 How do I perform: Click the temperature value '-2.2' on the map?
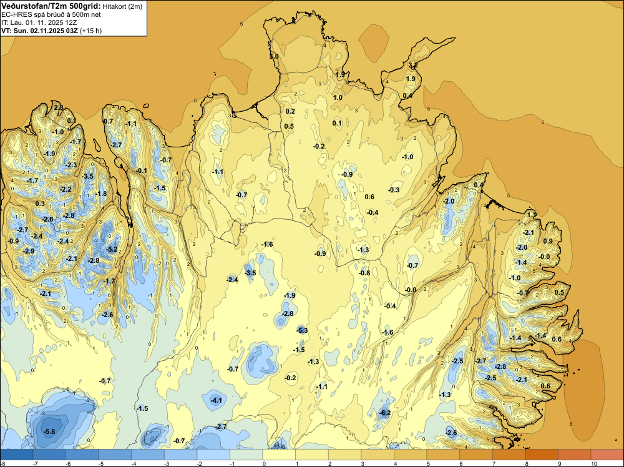click(x=66, y=189)
